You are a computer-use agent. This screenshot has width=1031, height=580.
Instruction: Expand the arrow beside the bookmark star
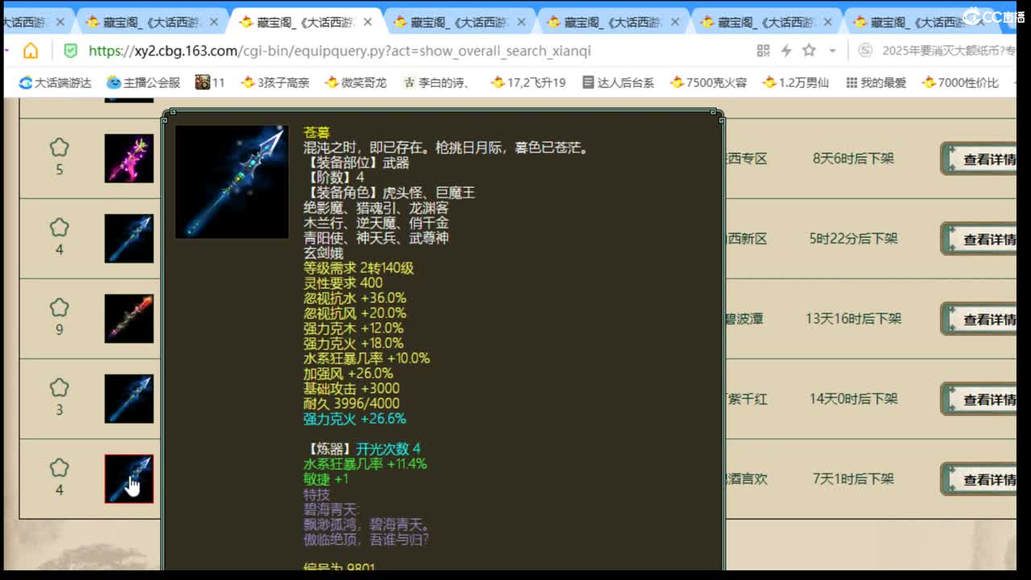point(832,51)
